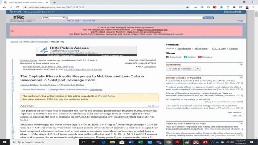Close the Cephalic Phase Insulin tab

(47, 2)
